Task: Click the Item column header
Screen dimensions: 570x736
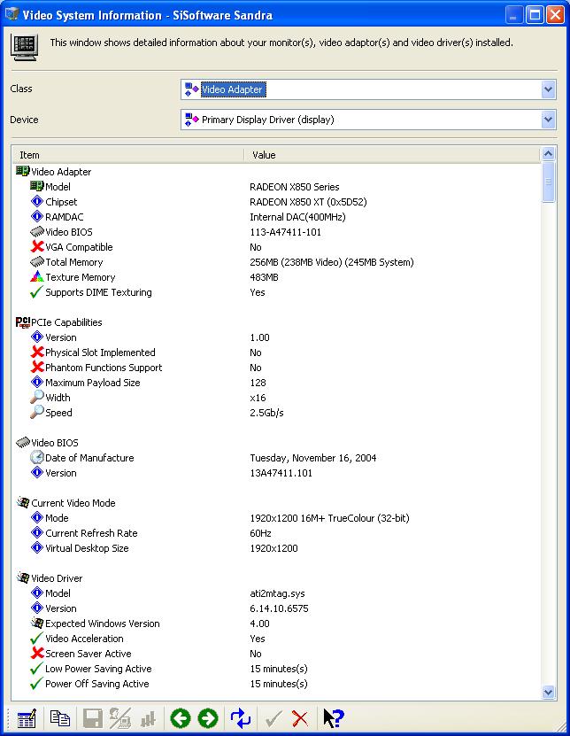Action: (127, 155)
